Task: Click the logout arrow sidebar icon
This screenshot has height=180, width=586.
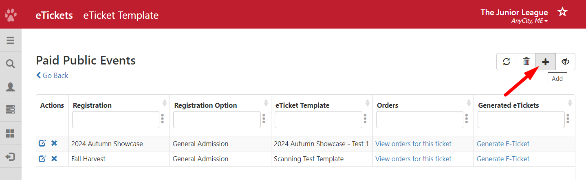Action: (x=11, y=157)
